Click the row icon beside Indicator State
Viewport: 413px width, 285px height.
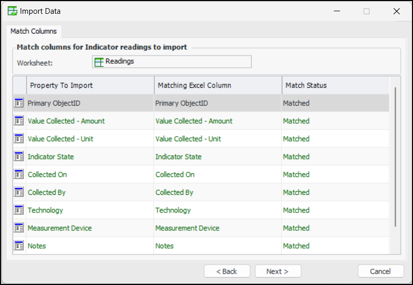(19, 157)
